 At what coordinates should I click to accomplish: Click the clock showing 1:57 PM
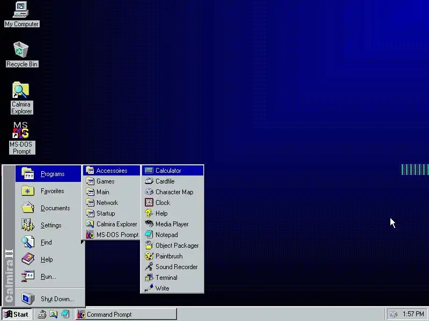pyautogui.click(x=413, y=314)
